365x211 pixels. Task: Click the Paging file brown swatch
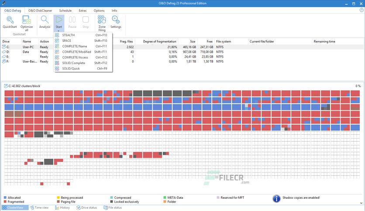click(x=58, y=202)
